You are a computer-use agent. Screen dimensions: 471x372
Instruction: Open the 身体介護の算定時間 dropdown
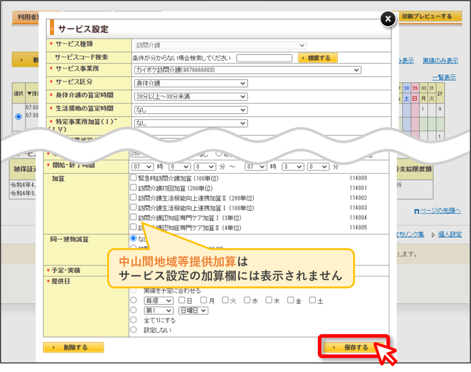(191, 97)
